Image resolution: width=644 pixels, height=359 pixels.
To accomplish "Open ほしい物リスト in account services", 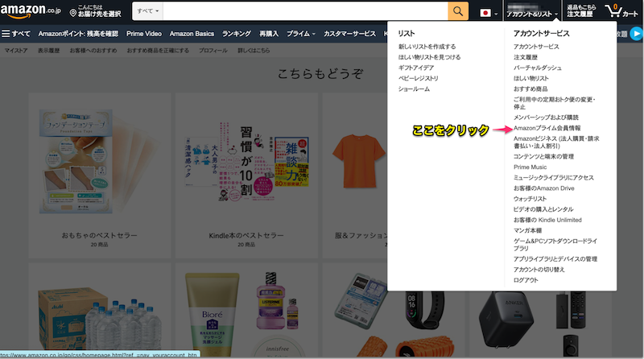I will (x=531, y=78).
